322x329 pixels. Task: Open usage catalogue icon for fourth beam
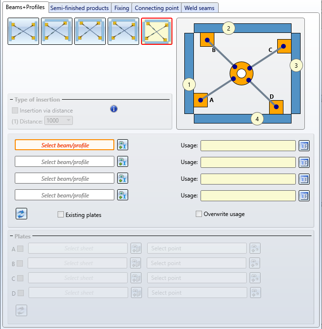point(304,196)
